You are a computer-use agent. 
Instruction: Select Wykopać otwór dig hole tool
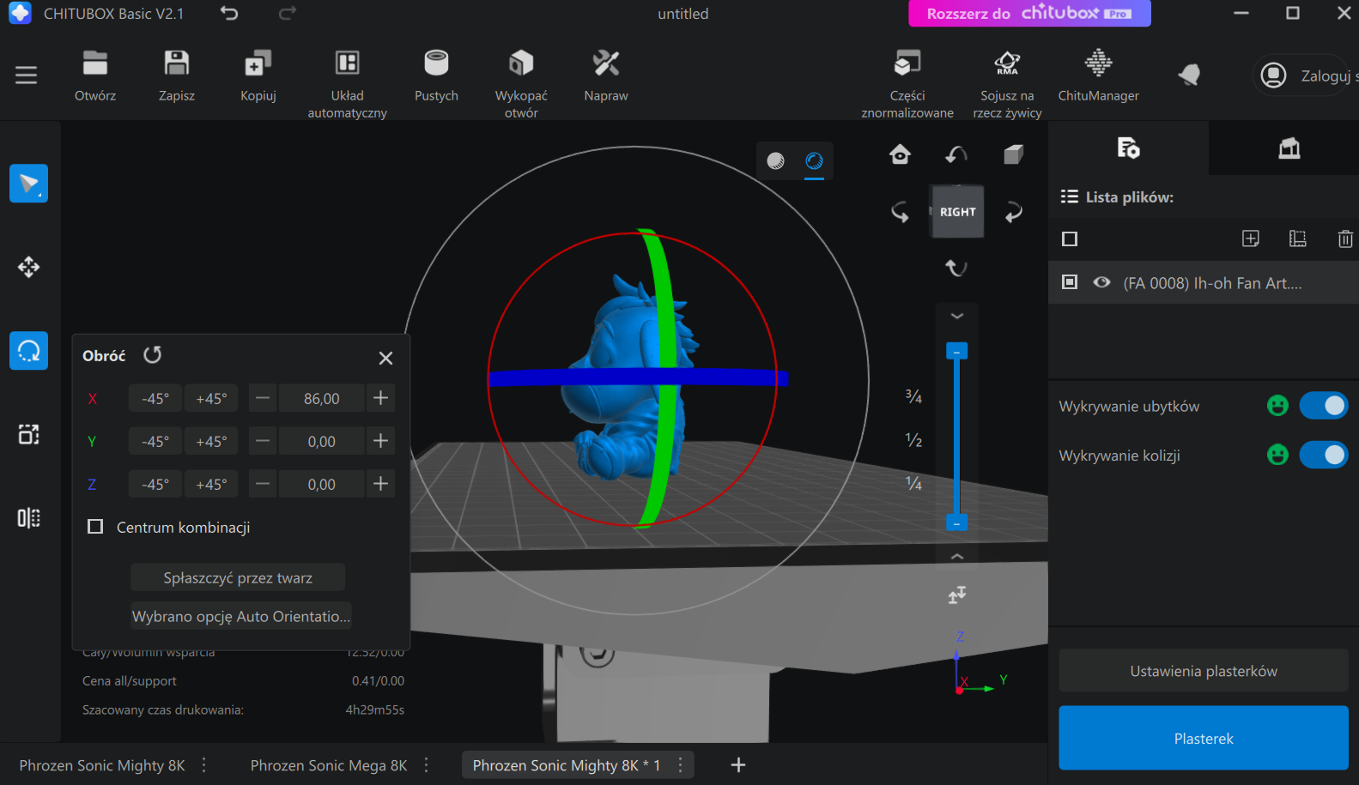[521, 83]
